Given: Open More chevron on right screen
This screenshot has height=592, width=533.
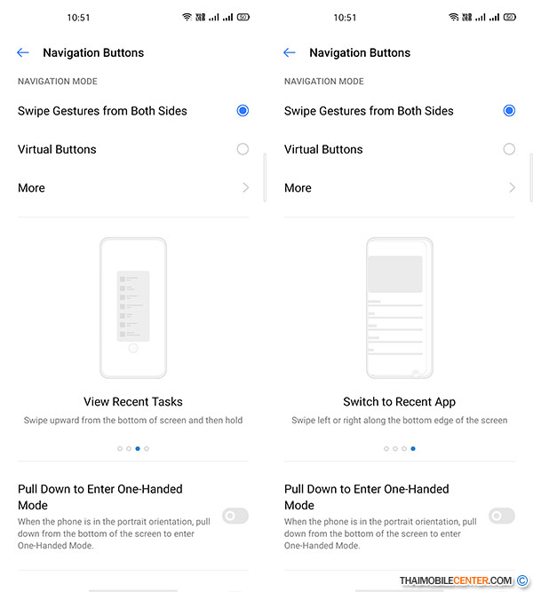Looking at the screenshot, I should click(513, 187).
